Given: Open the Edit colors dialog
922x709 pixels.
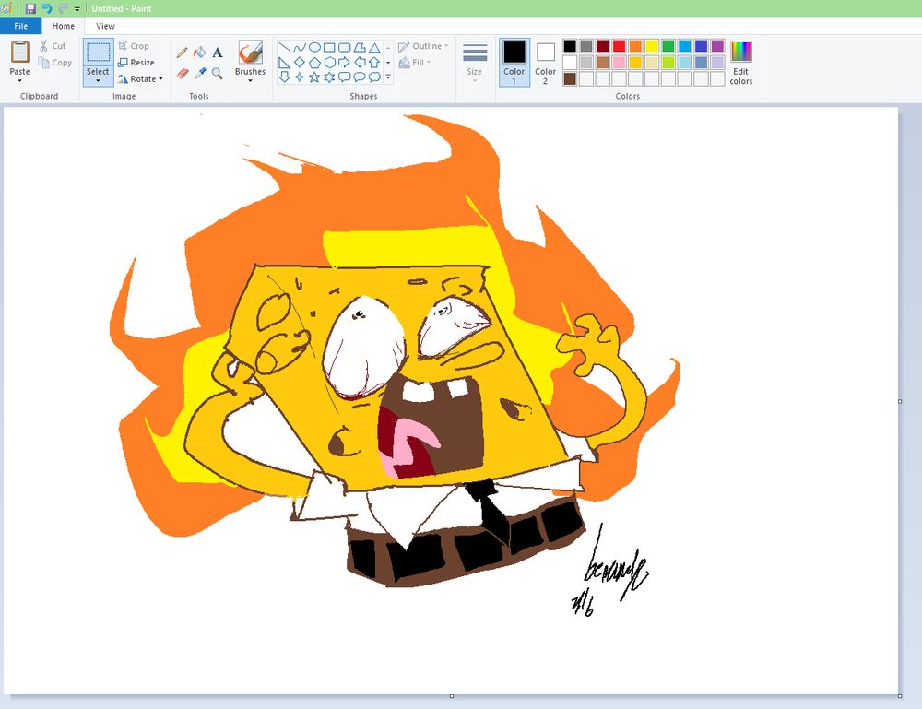Looking at the screenshot, I should (741, 63).
